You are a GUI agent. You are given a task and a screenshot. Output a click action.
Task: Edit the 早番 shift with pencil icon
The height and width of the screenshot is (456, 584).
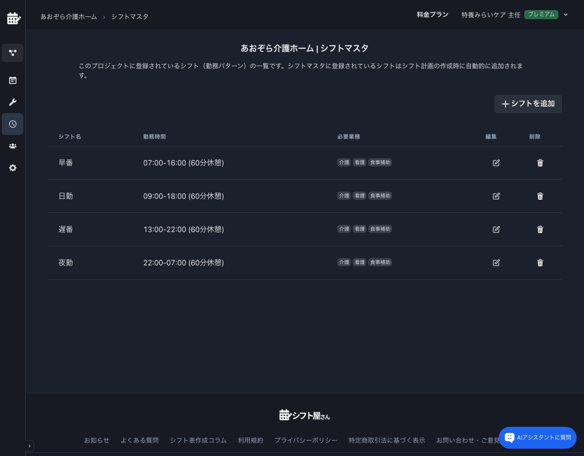(496, 163)
